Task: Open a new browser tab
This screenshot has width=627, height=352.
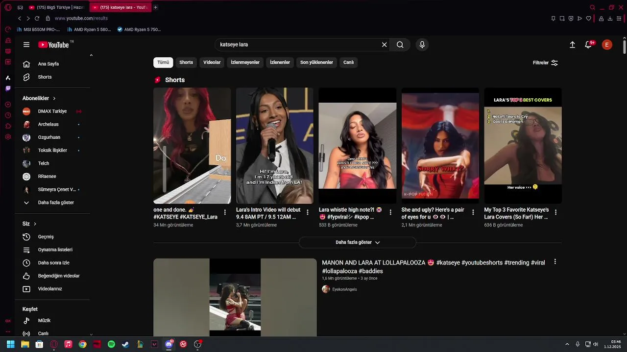Action: (x=156, y=7)
